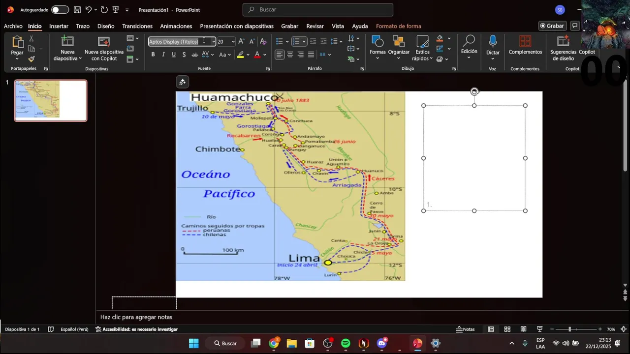This screenshot has height=354, width=630.
Task: Expand highlight color dropdown arrow
Action: point(248,55)
